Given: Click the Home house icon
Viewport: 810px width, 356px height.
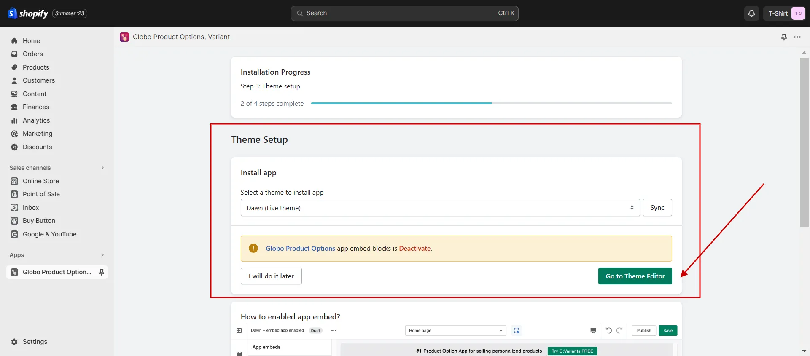Looking at the screenshot, I should [14, 41].
